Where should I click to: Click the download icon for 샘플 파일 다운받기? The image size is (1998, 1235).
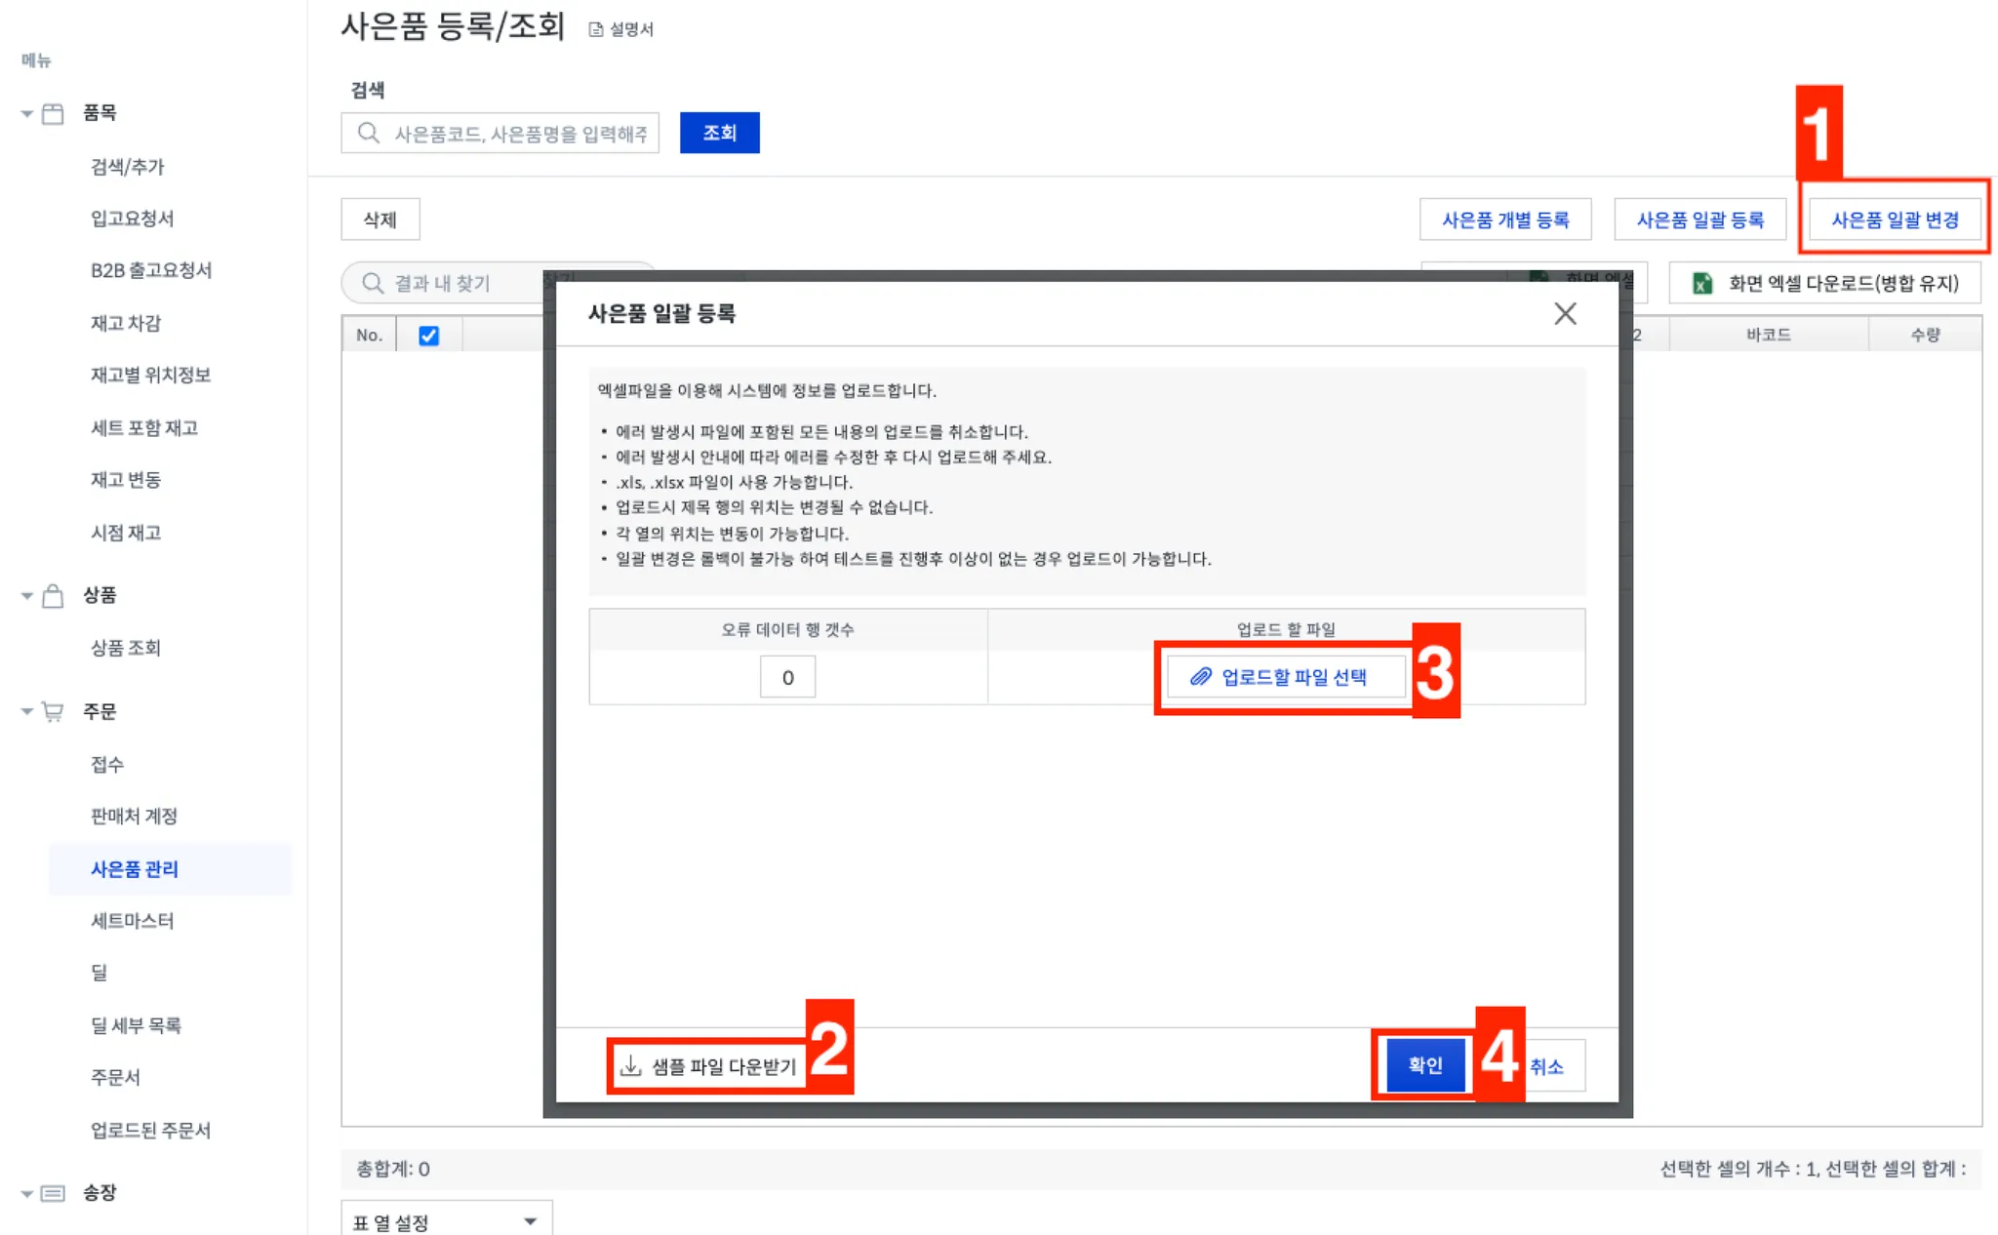[631, 1066]
